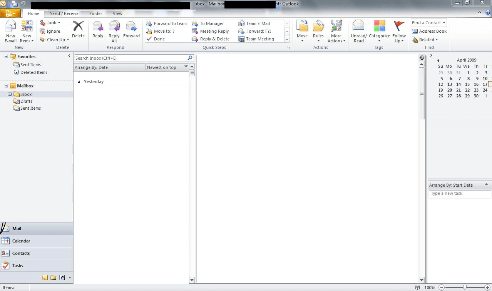Collapse the Yesterday message group
Screen dimensions: 492x291
pyautogui.click(x=79, y=82)
